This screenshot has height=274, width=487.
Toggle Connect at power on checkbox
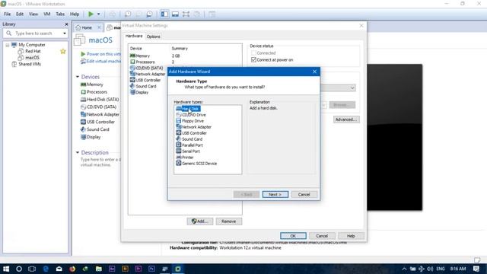click(253, 59)
